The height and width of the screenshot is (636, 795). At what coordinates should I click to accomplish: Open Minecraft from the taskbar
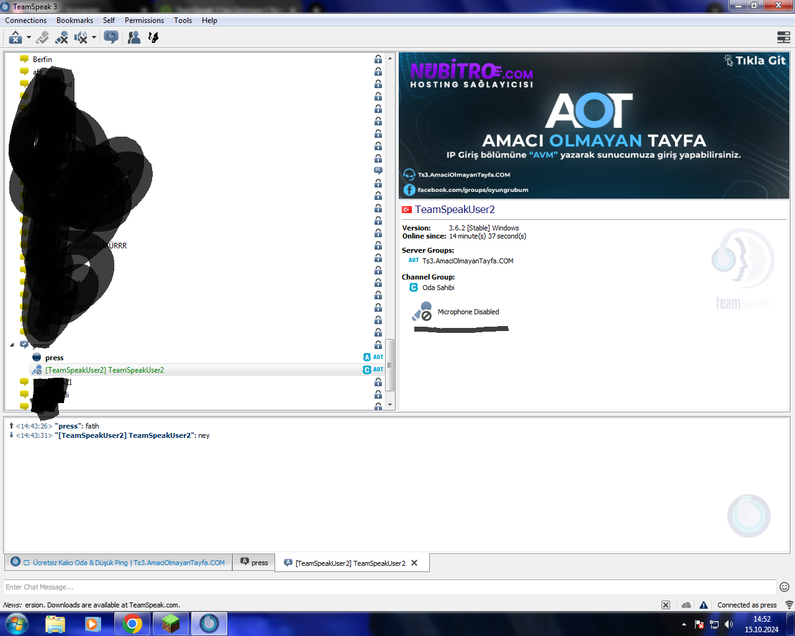click(x=171, y=624)
